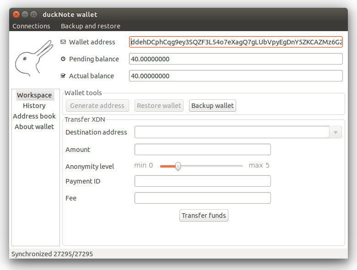Expand the Destination address dropdown arrow
The image size is (357, 270).
[x=335, y=132]
